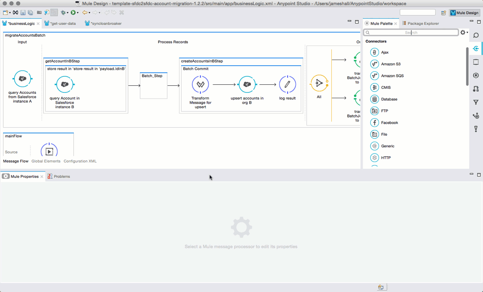The image size is (483, 292).
Task: Close the Mule Properties tab
Action: [42, 176]
